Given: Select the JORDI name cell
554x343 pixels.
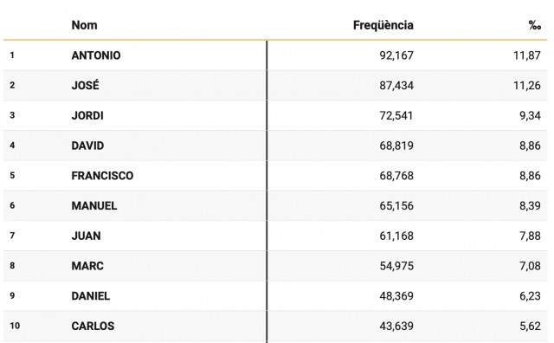Looking at the screenshot, I should [87, 115].
